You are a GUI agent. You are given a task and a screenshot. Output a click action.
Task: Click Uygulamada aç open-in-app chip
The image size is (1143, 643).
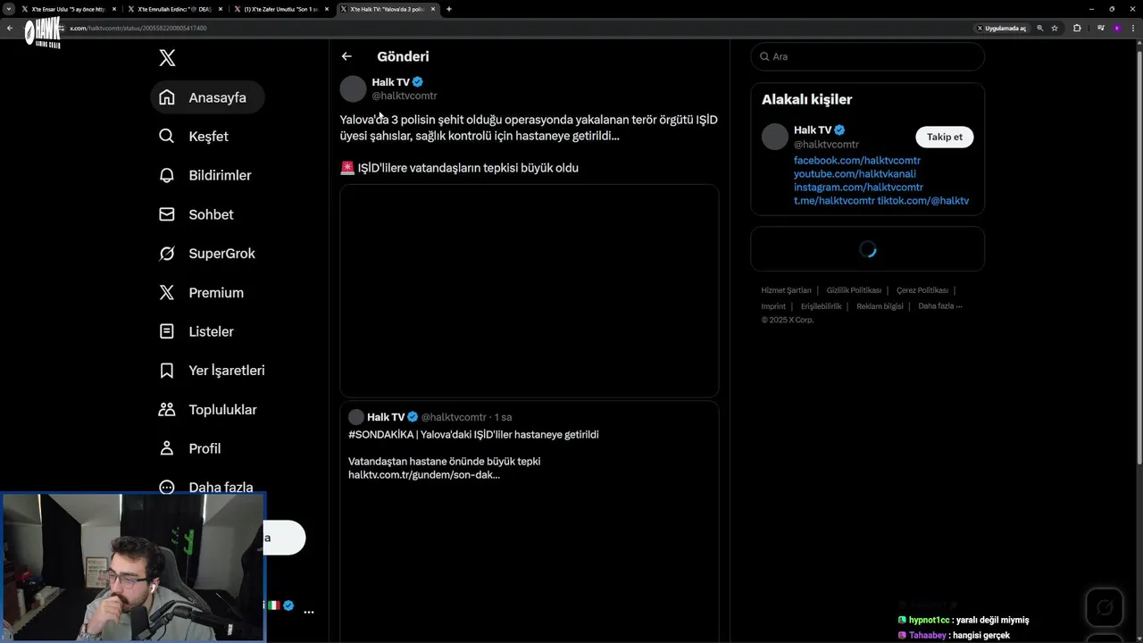pos(1002,28)
